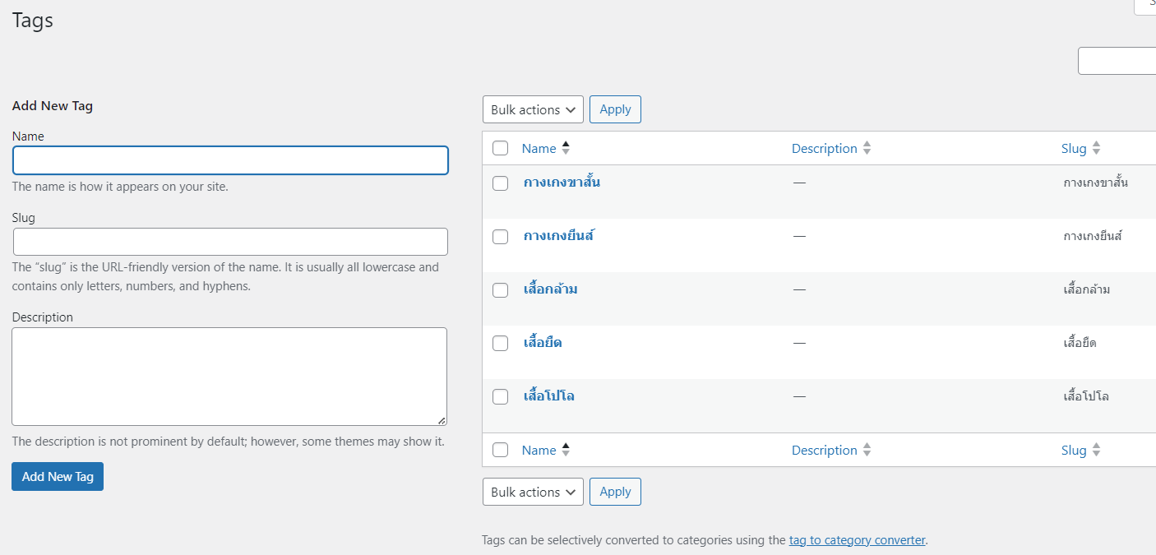Viewport: 1156px width, 555px height.
Task: Click the top Apply button
Action: (615, 109)
